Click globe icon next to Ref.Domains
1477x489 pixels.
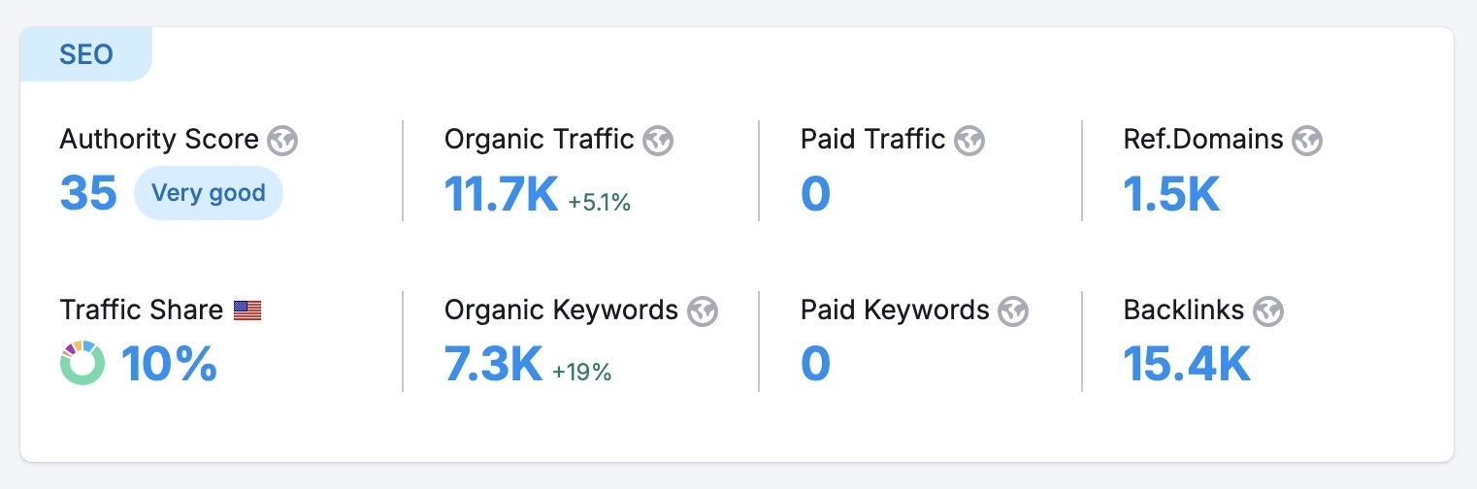click(1307, 141)
